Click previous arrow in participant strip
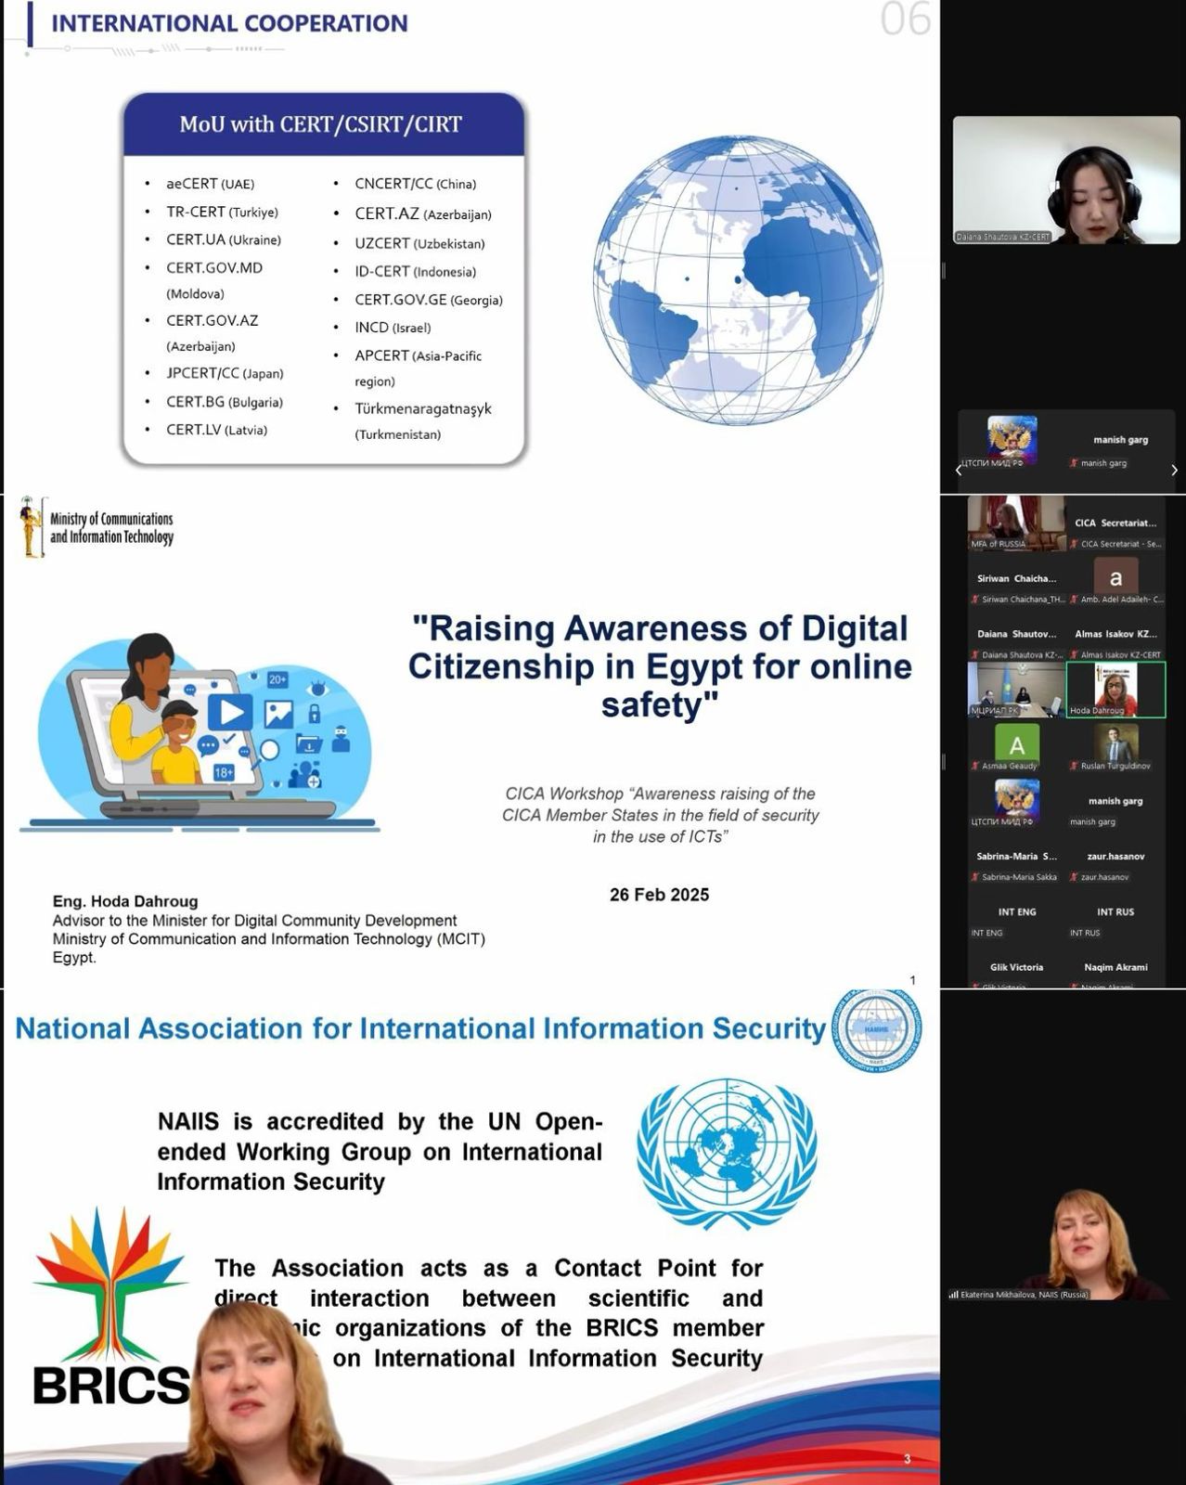The image size is (1186, 1485). (959, 471)
